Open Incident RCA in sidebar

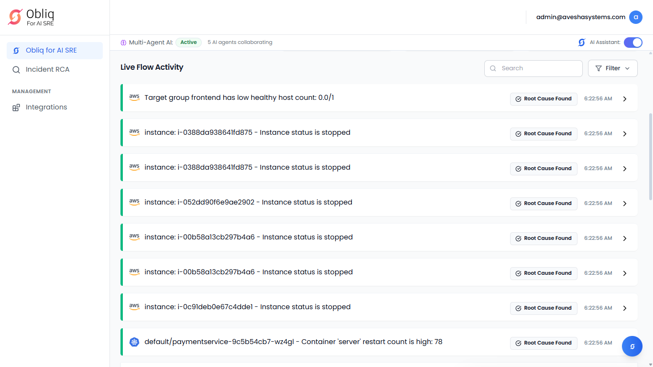[x=47, y=69]
